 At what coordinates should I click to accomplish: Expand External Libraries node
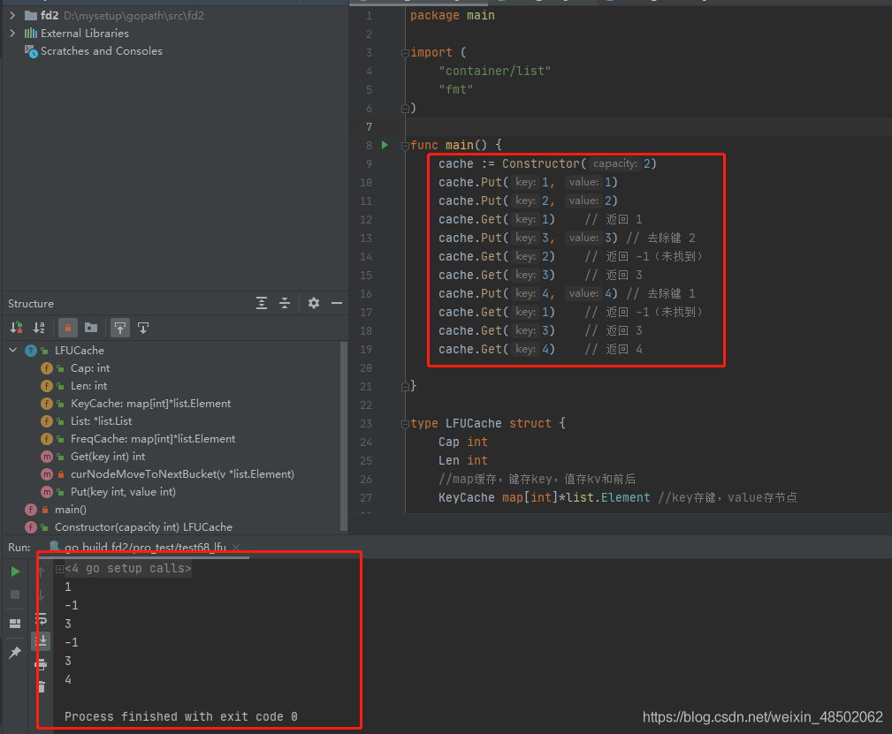(x=12, y=33)
